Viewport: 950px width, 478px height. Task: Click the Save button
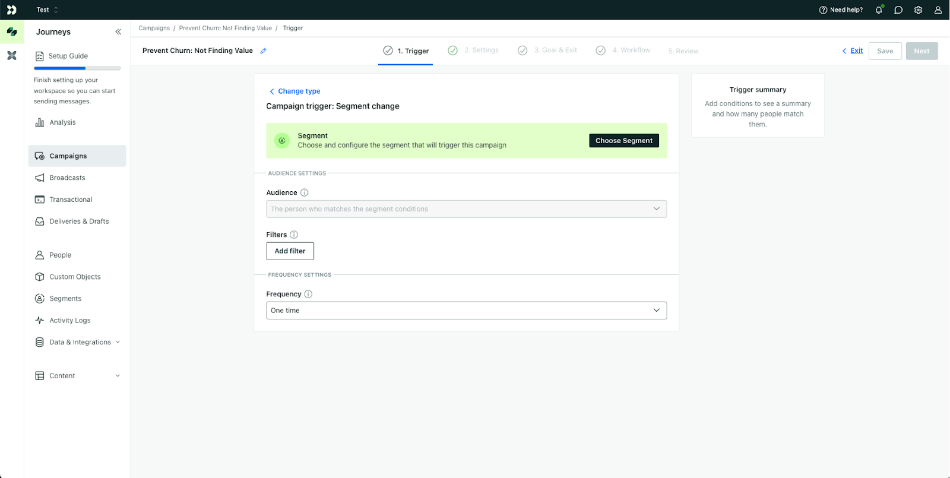click(x=885, y=51)
